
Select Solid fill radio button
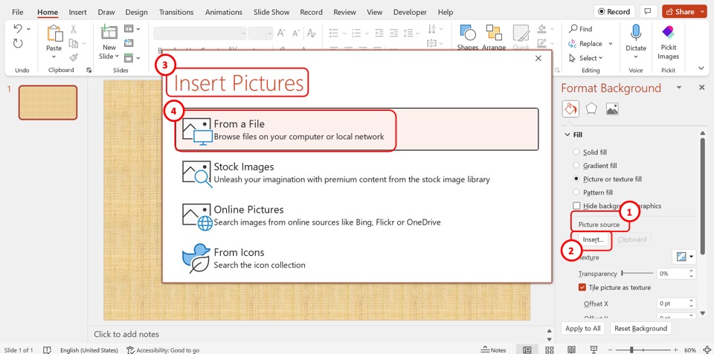[576, 152]
